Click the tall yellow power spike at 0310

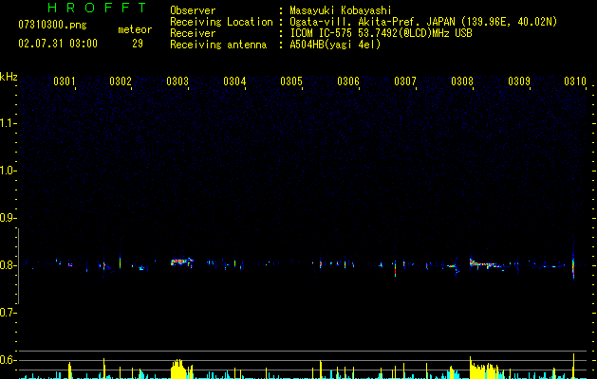(573, 366)
